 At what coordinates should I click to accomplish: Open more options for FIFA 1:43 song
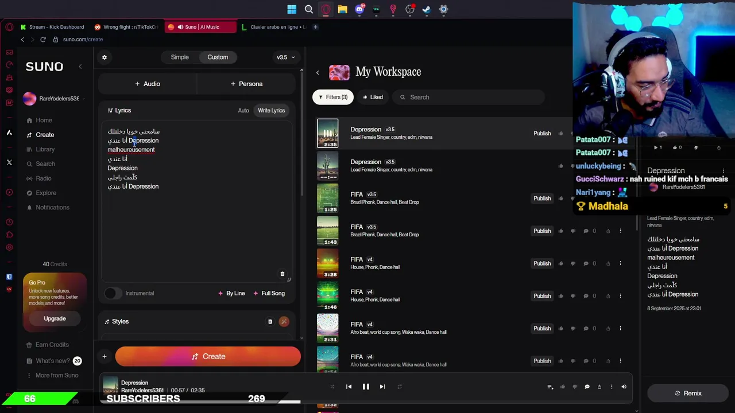[620, 231]
